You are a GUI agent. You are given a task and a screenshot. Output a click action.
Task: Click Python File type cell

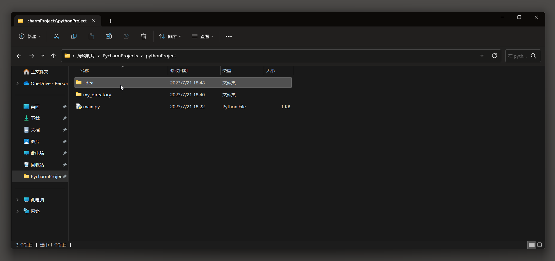(x=234, y=106)
